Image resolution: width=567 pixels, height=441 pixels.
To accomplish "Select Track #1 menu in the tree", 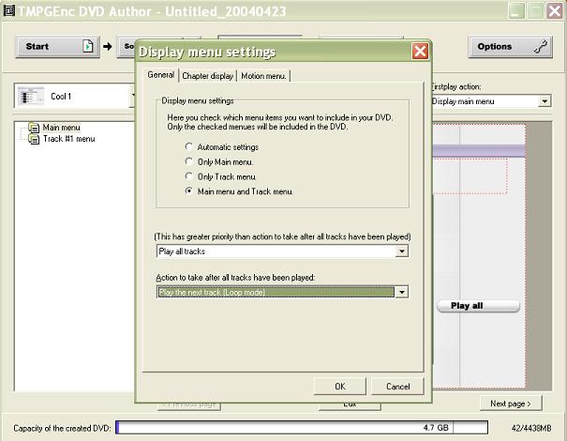I will click(x=69, y=139).
